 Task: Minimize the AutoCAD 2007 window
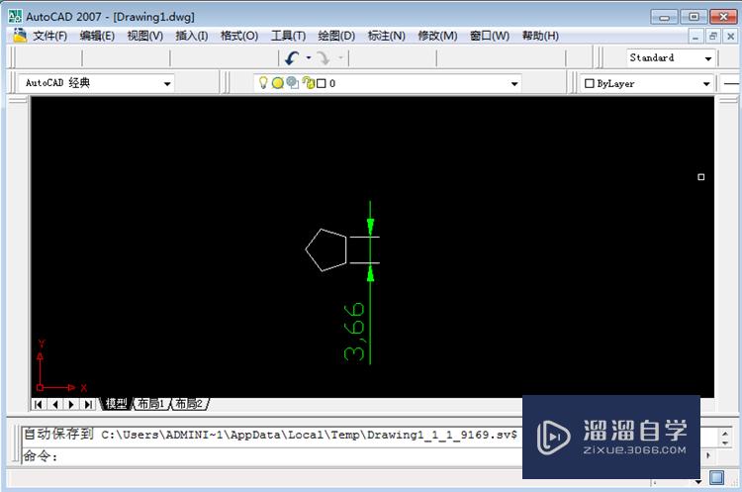pos(665,18)
